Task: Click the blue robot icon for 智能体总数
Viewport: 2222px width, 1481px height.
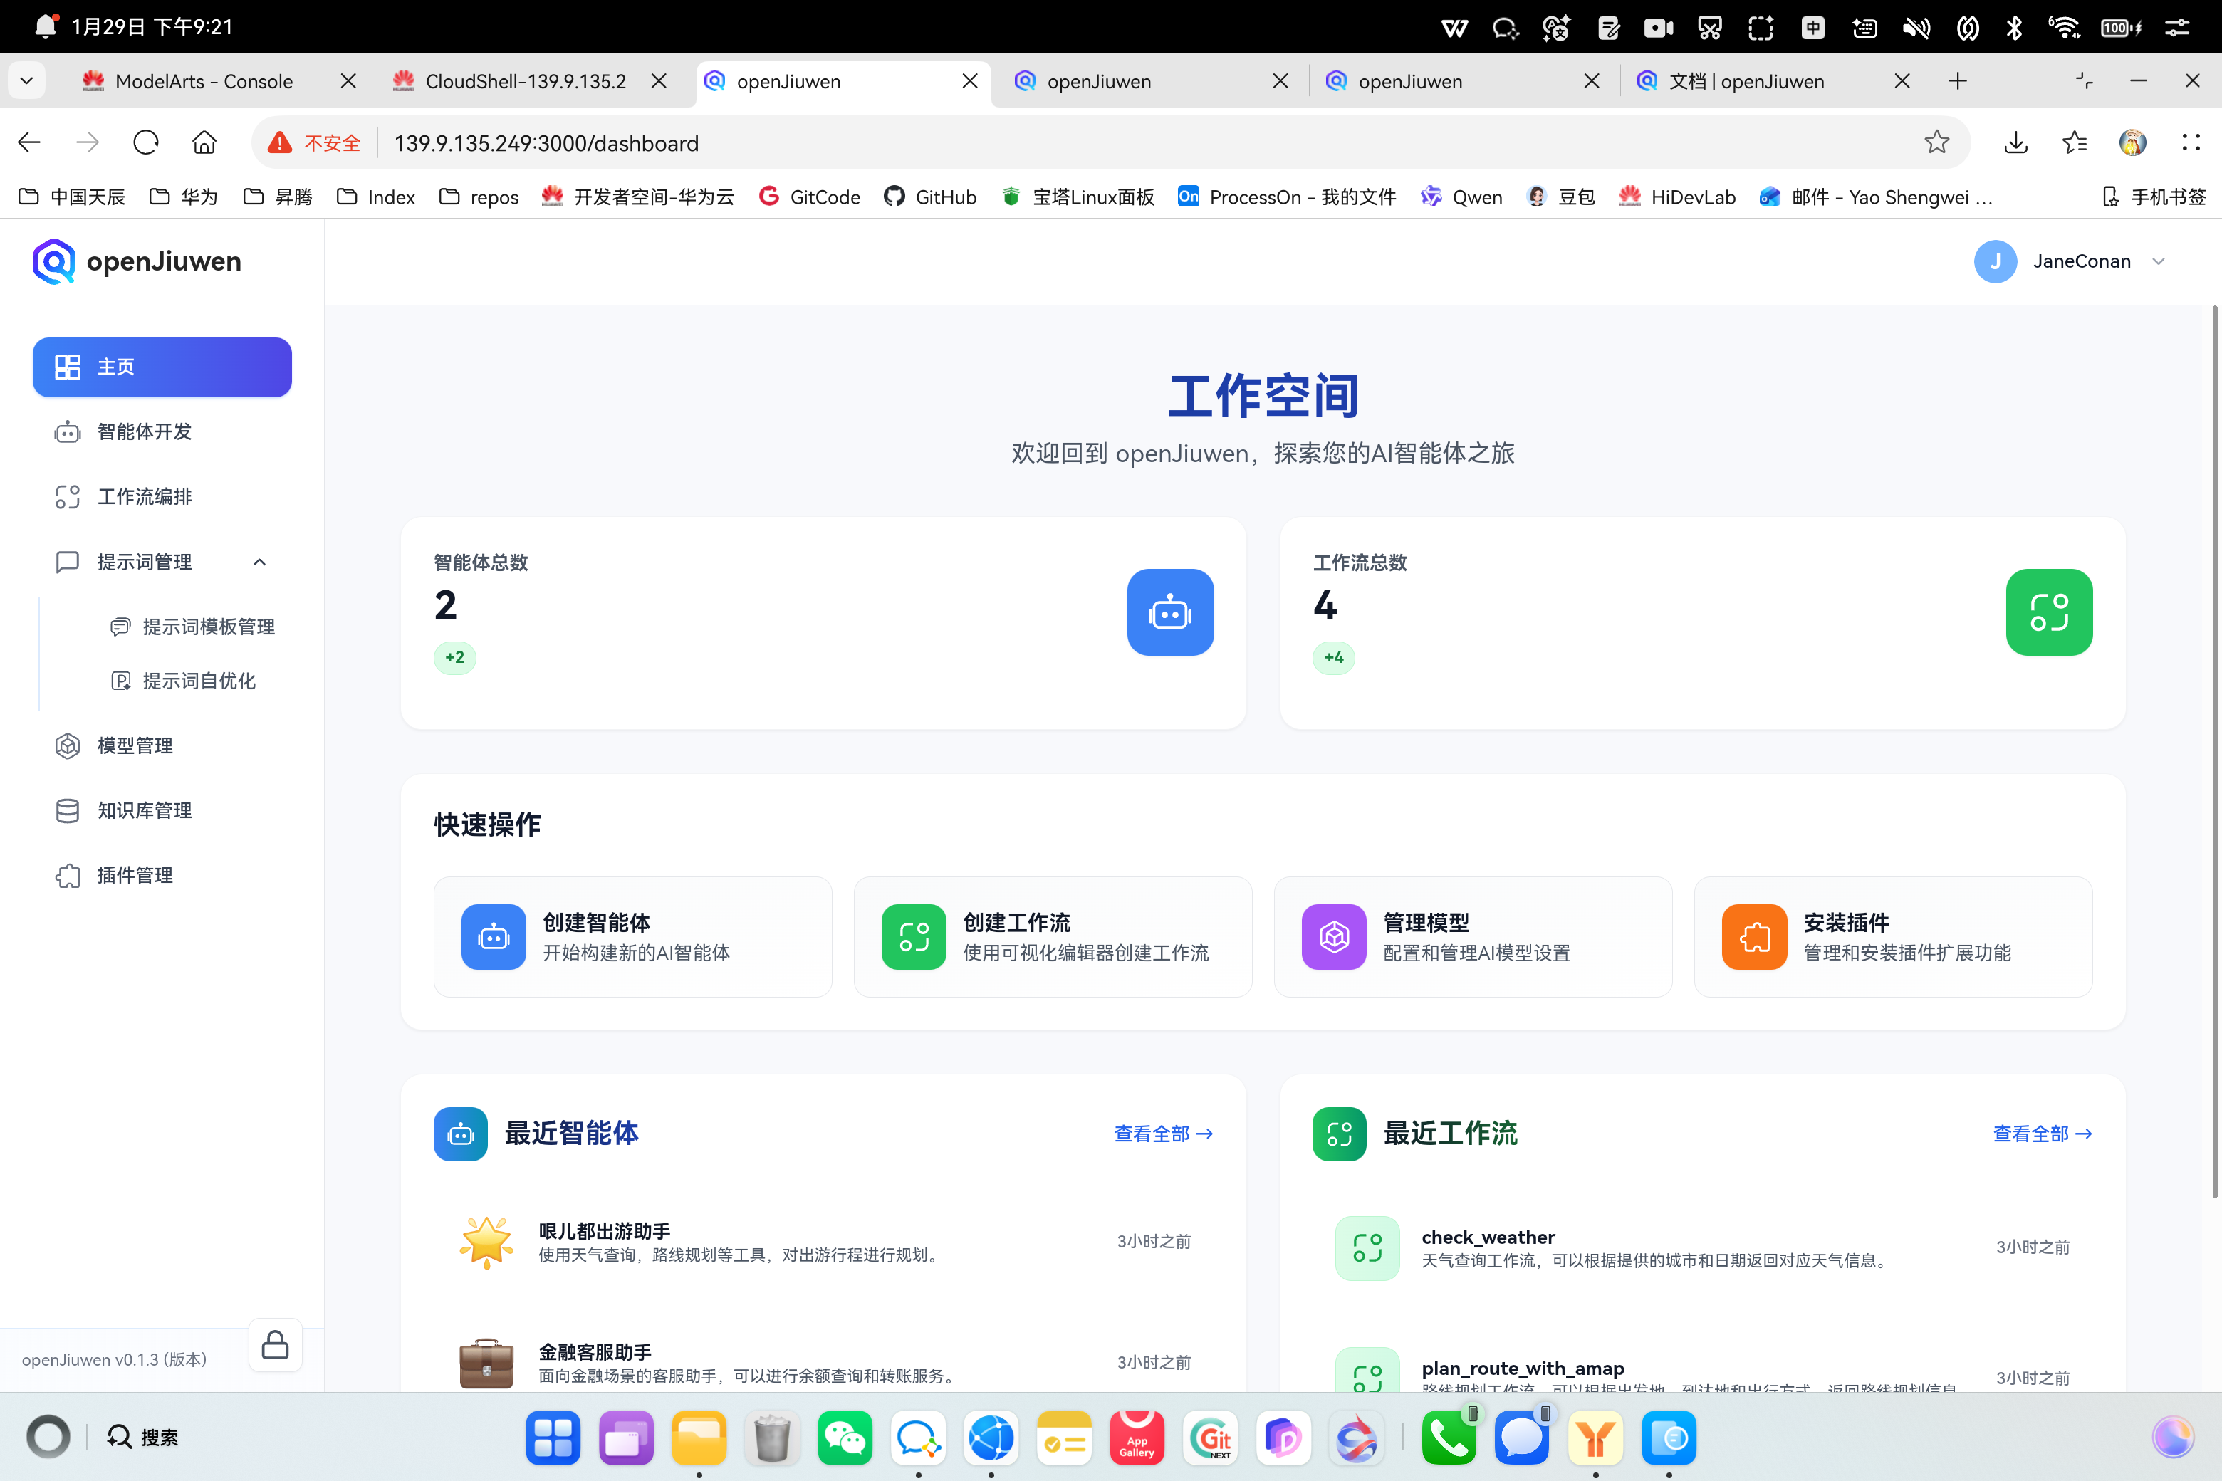Action: point(1169,612)
